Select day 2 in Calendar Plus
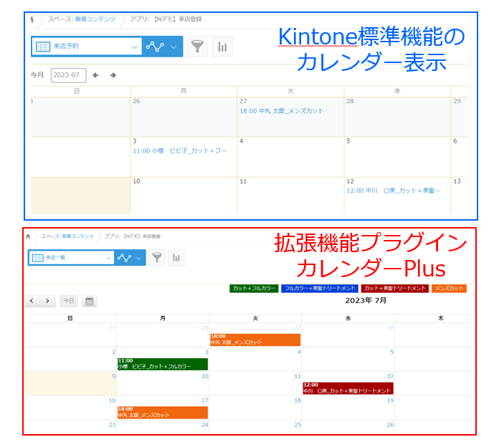This screenshot has height=447, width=494. coord(114,352)
